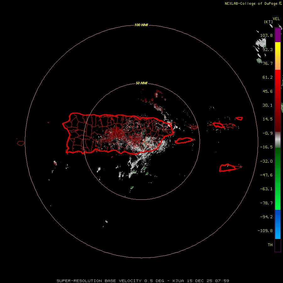The image size is (283, 283).
Task: Select the -16.5 legend value
Action: coord(266,147)
